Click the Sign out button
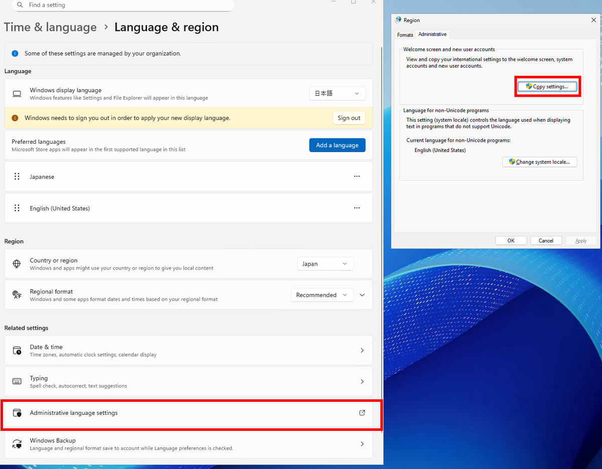This screenshot has height=469, width=602. pyautogui.click(x=349, y=118)
